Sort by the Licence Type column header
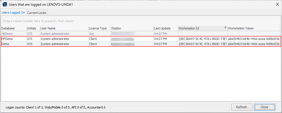Screen dimensions: 282x113 pyautogui.click(x=100, y=28)
